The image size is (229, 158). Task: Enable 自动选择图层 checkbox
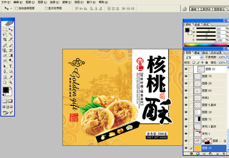(16, 8)
